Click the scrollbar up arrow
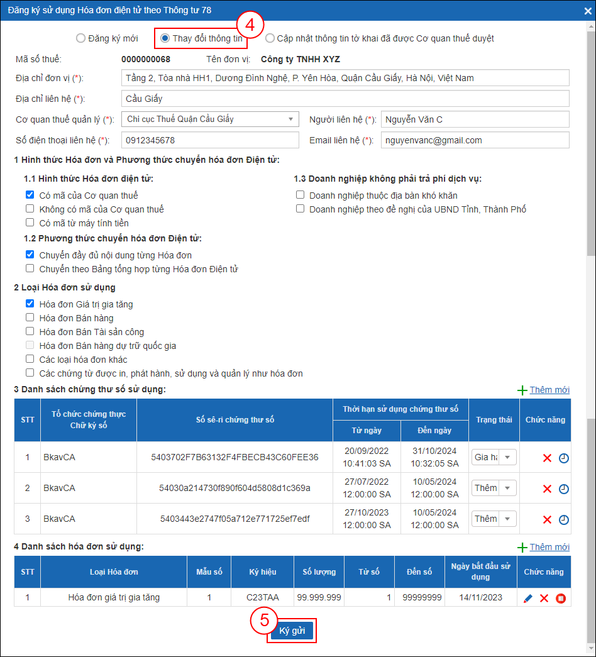 point(591,26)
